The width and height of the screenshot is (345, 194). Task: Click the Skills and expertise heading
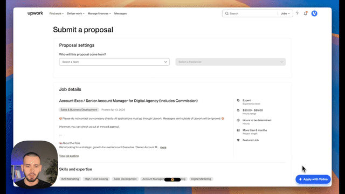coord(75,169)
